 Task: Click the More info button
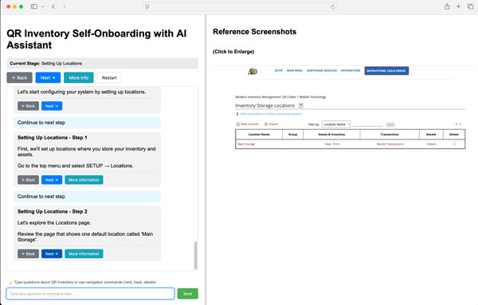[79, 78]
